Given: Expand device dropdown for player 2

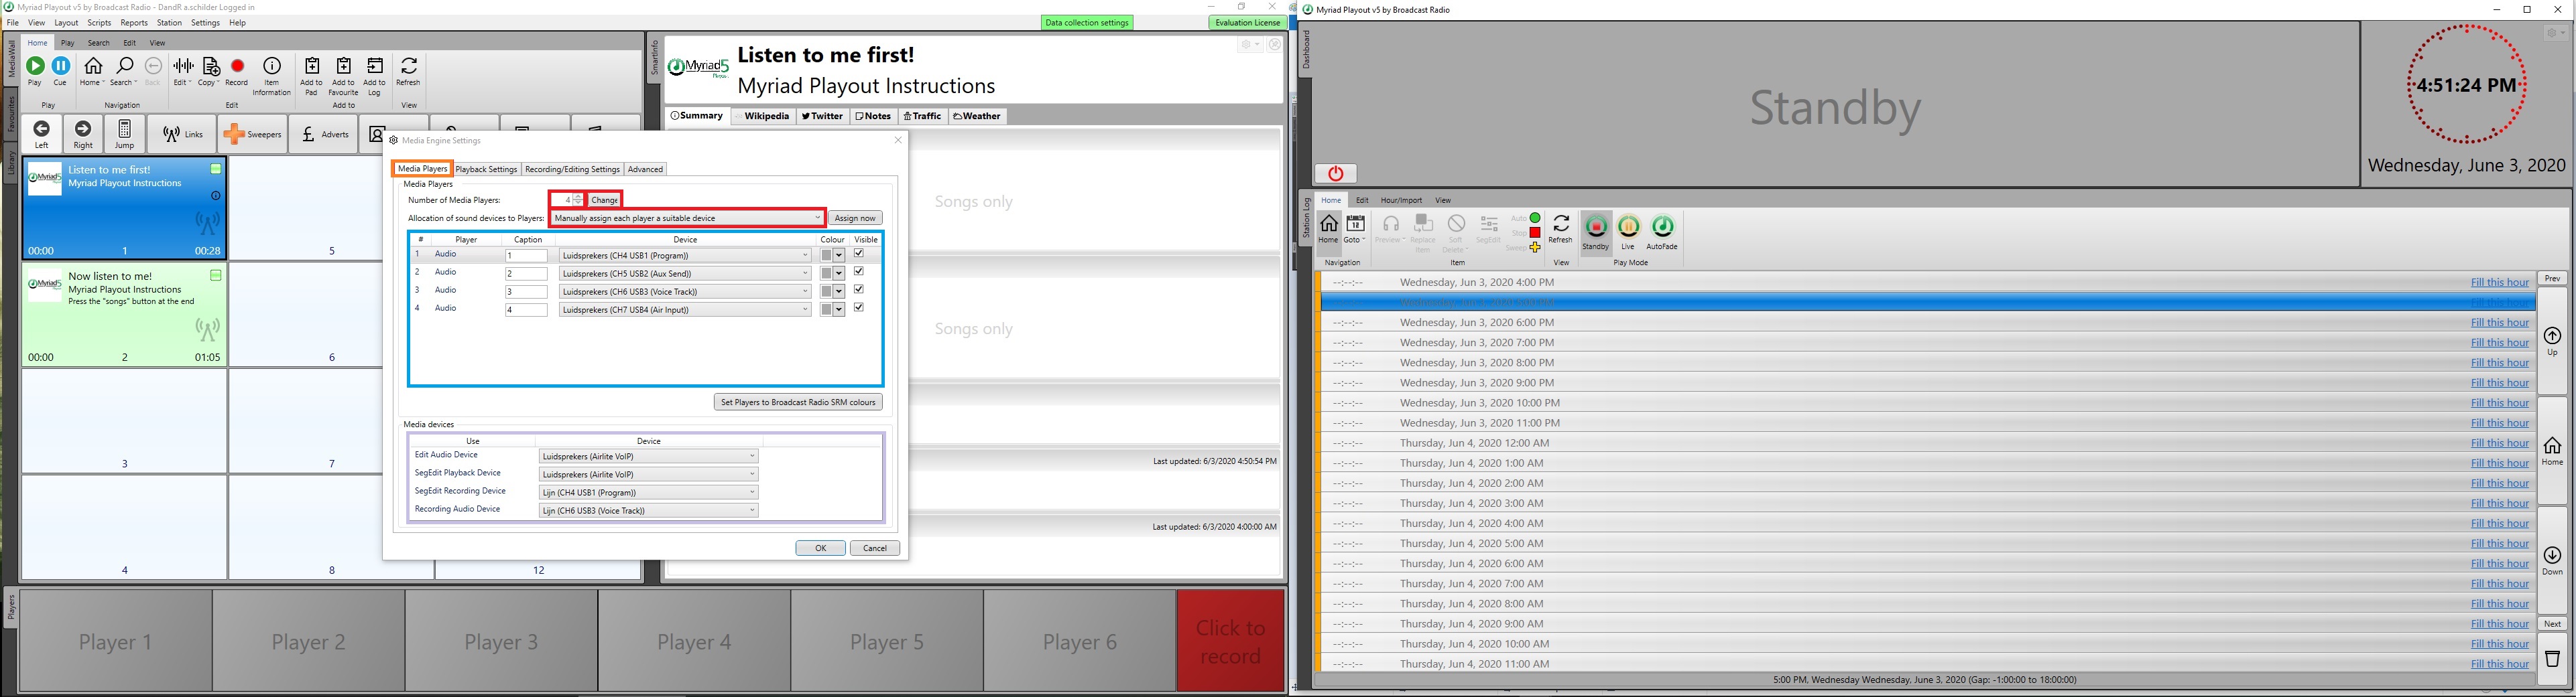Looking at the screenshot, I should click(x=805, y=274).
